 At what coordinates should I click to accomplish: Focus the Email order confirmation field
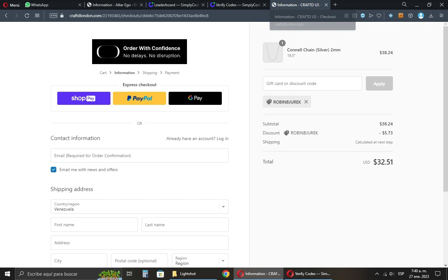139,156
